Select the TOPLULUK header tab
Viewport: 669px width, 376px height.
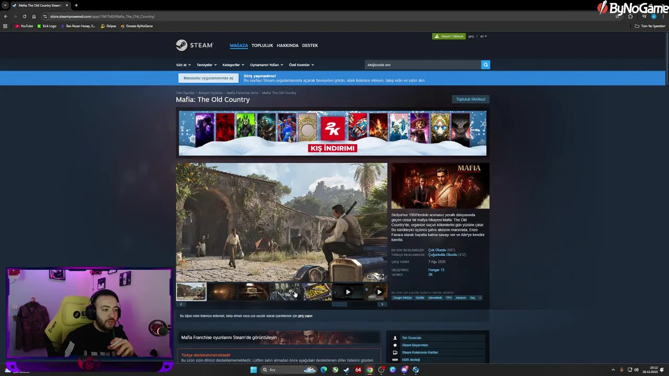(262, 45)
